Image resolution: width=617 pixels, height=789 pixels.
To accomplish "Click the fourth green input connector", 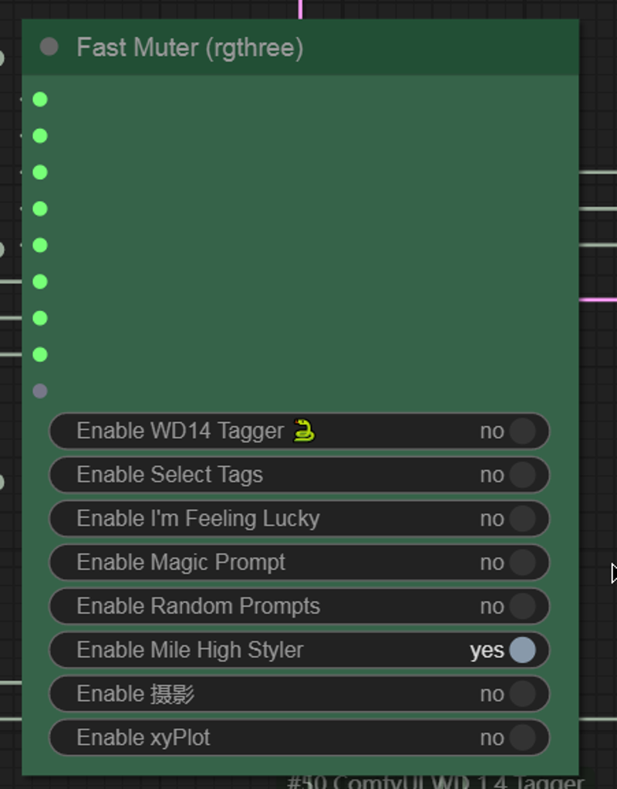I will click(x=40, y=208).
